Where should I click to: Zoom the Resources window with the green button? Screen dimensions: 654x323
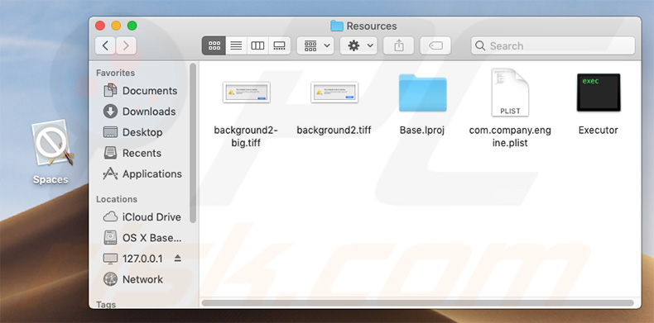(132, 26)
